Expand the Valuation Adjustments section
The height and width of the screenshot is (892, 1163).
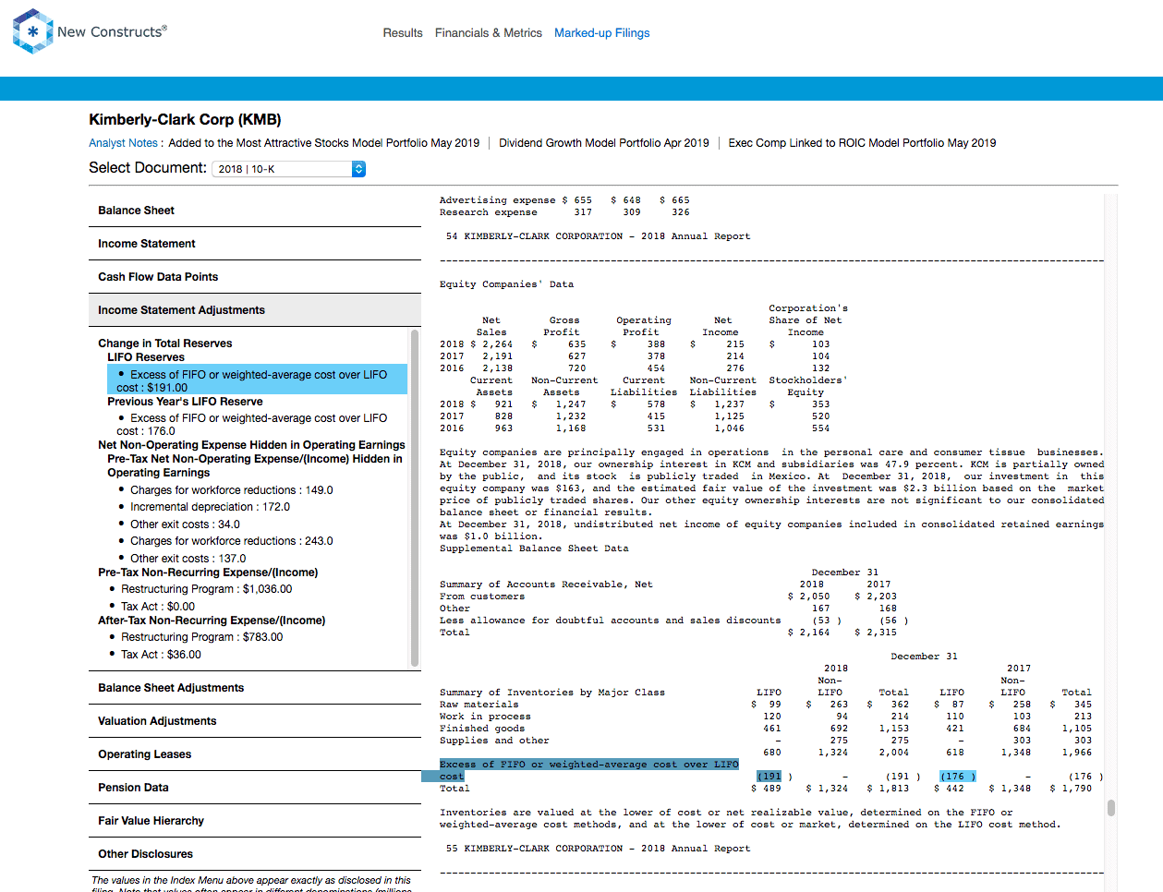(255, 721)
